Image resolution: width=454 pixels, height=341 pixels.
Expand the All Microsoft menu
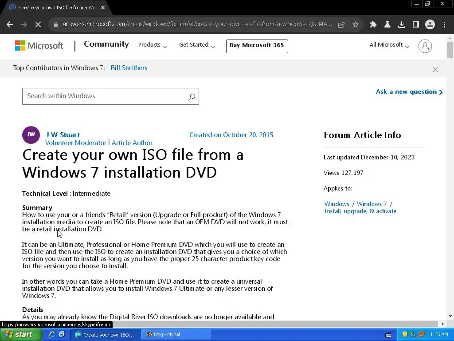click(x=389, y=45)
